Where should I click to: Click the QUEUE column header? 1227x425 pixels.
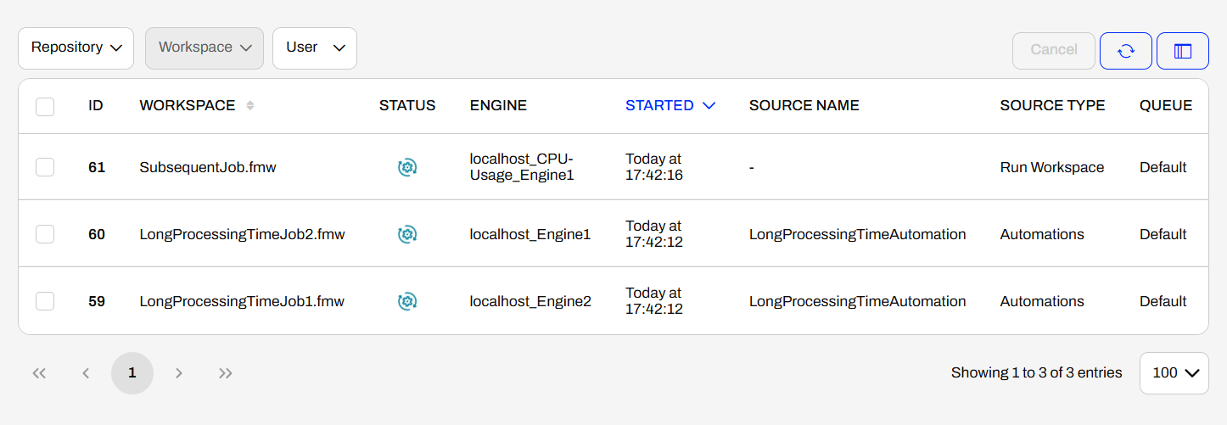click(x=1166, y=106)
